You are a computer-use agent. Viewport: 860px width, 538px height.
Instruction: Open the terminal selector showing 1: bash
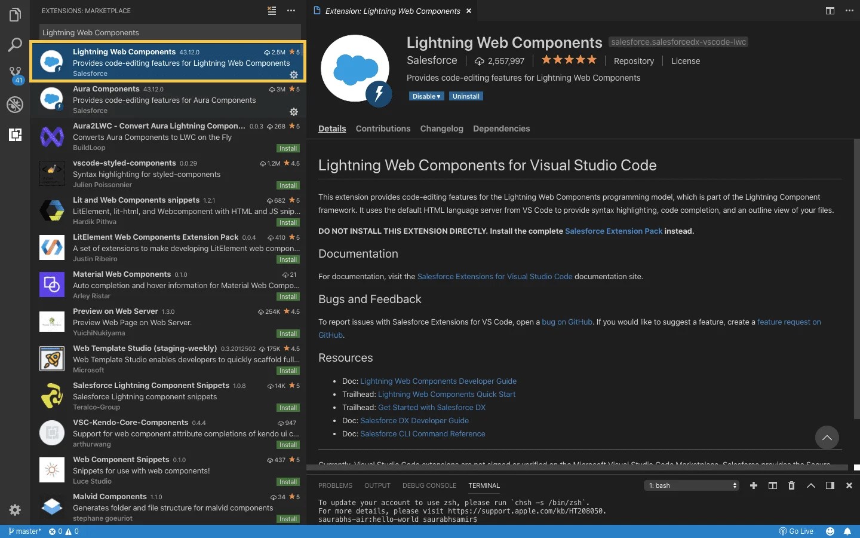click(x=691, y=485)
